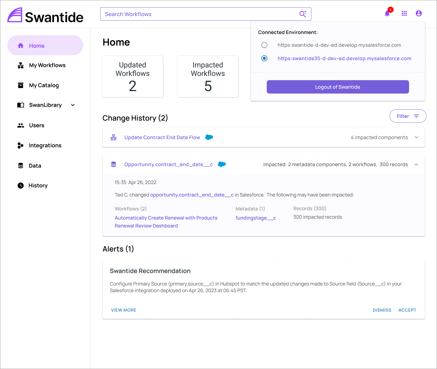
Task: Click the filter lines icon in Filter button
Action: (x=416, y=116)
